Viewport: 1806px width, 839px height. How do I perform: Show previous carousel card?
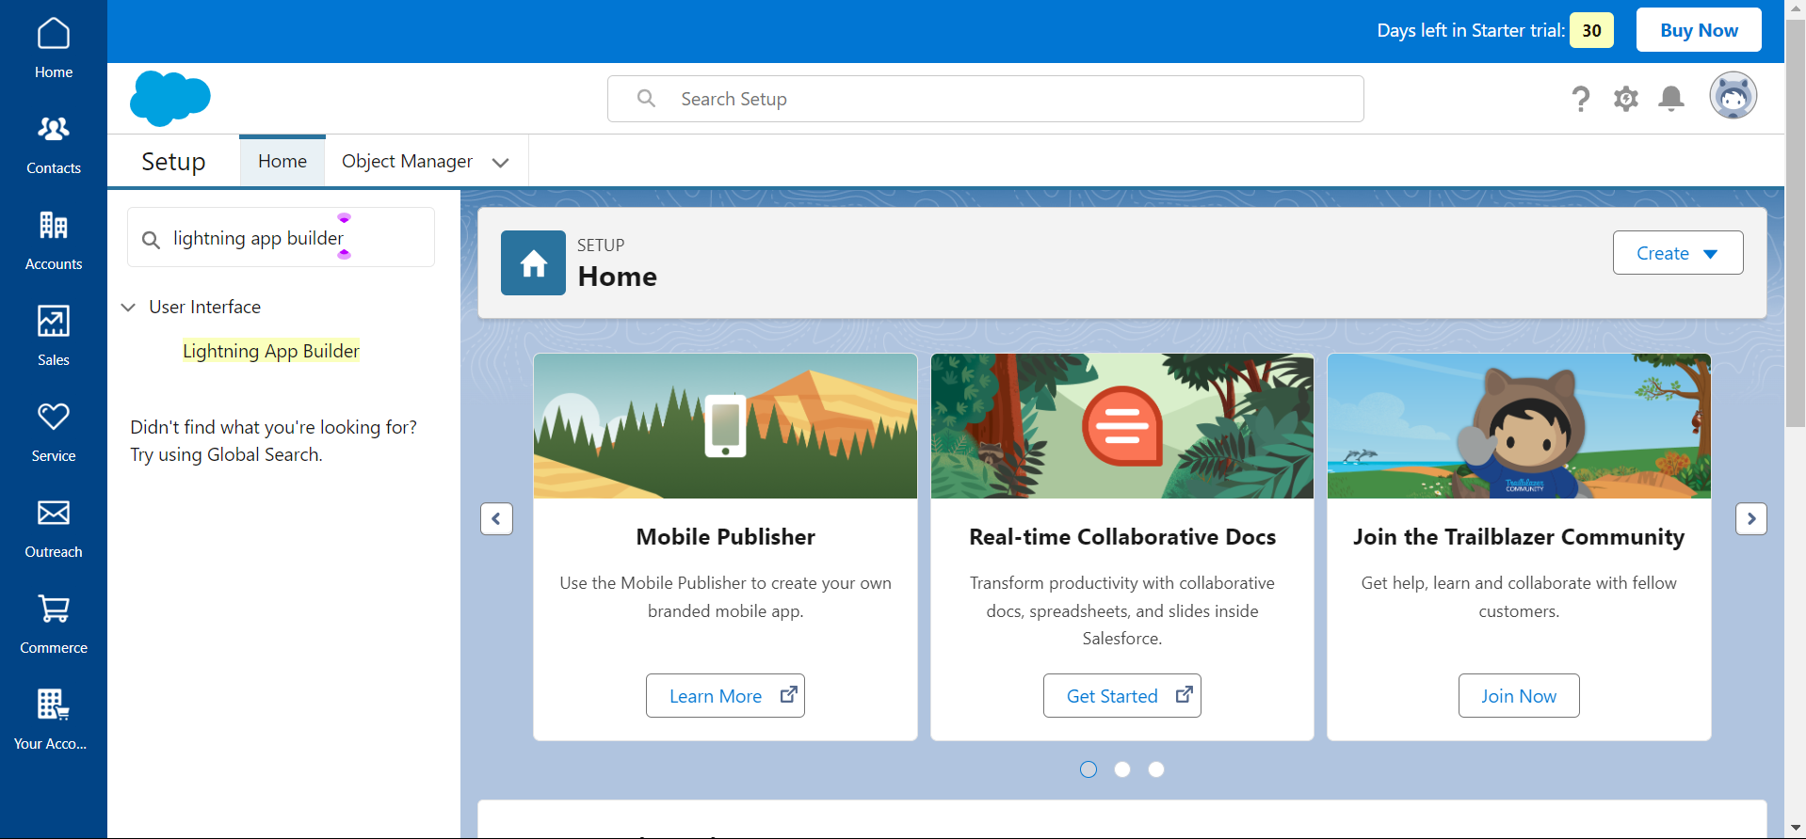pyautogui.click(x=496, y=518)
